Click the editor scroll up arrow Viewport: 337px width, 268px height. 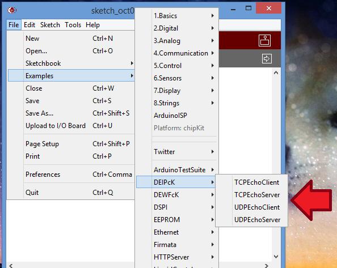point(276,73)
